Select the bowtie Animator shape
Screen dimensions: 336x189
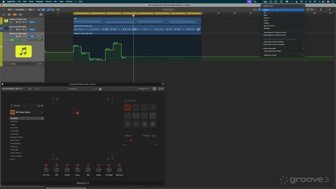[144, 116]
